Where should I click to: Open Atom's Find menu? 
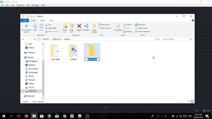[x=28, y=5]
